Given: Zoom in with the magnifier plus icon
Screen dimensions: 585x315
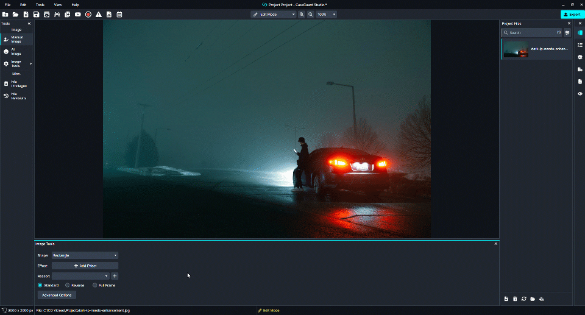Looking at the screenshot, I should click(302, 15).
